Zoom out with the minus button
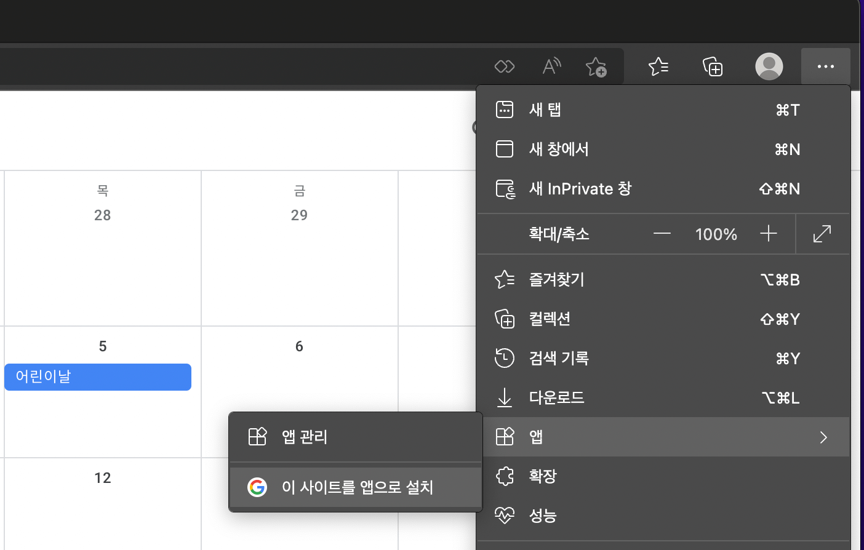Screen dimensions: 864x550 [662, 234]
